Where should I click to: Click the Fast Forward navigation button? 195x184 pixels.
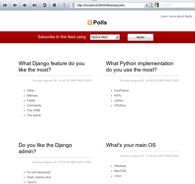[35, 5]
